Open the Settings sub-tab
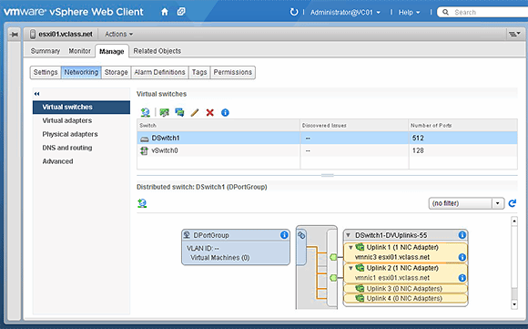Image resolution: width=528 pixels, height=329 pixels. [46, 72]
